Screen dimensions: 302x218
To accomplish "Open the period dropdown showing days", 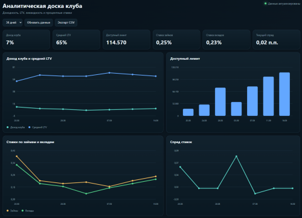I will tap(13, 22).
